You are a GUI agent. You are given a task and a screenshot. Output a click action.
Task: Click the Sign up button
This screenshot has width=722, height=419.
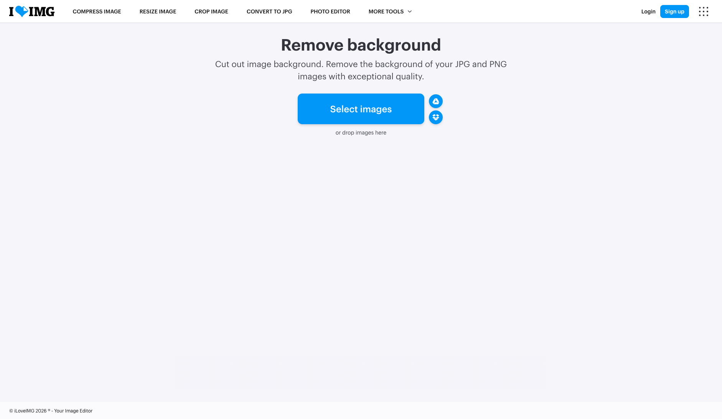[674, 12]
